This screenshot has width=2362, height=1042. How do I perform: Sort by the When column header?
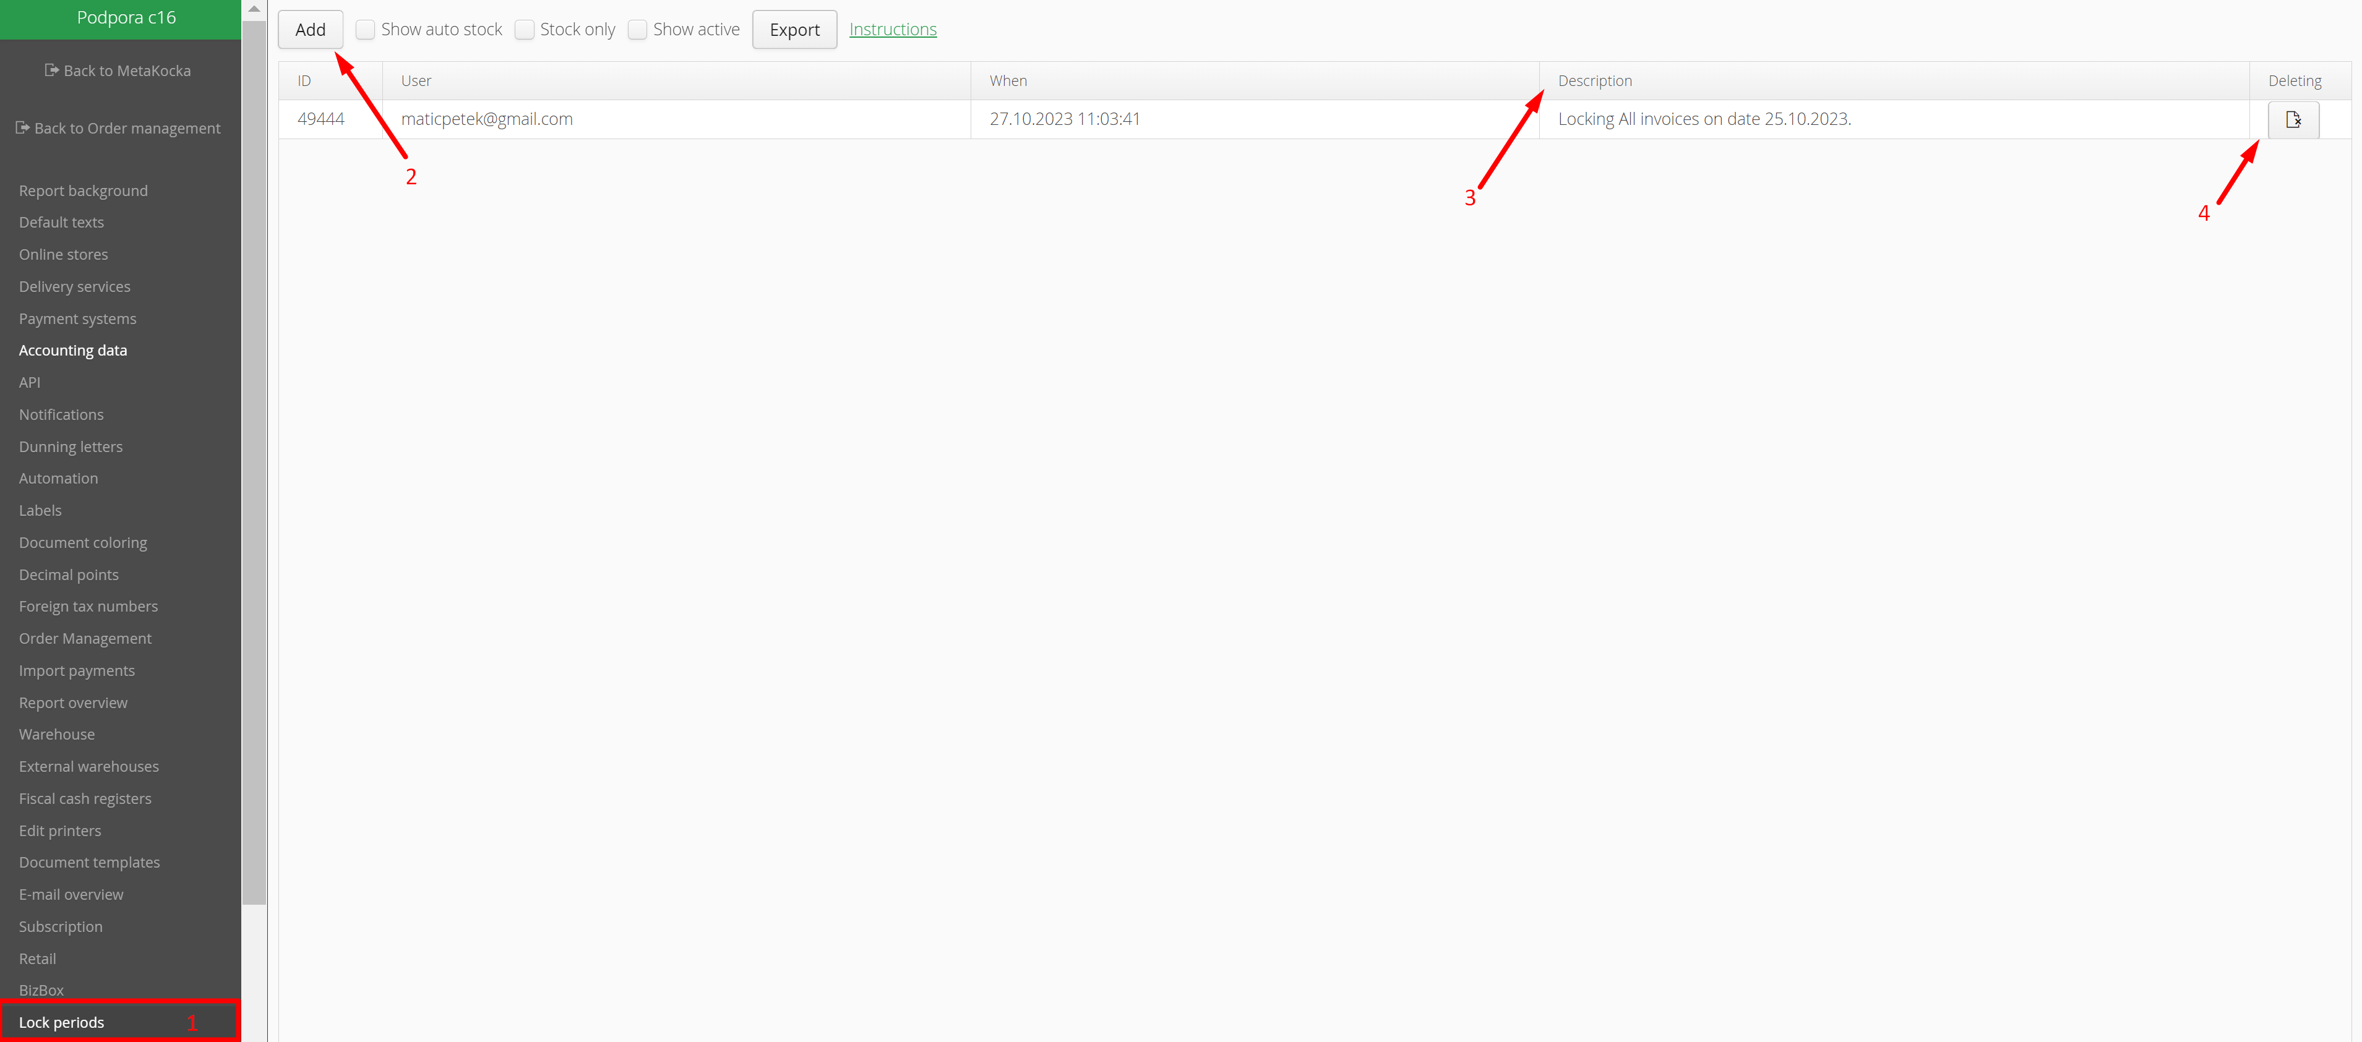(x=1008, y=80)
